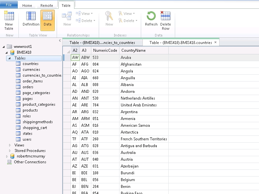Image resolution: width=259 pixels, height=194 pixels.
Task: Switch to currencies_to_countries table tab
Action: point(102,43)
